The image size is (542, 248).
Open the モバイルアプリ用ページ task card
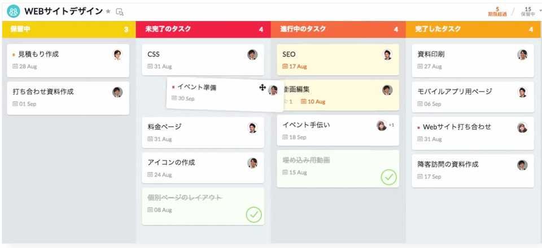(x=454, y=92)
